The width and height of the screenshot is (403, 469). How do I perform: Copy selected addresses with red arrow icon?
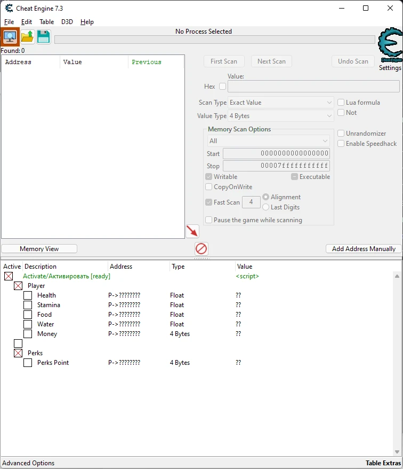192,231
